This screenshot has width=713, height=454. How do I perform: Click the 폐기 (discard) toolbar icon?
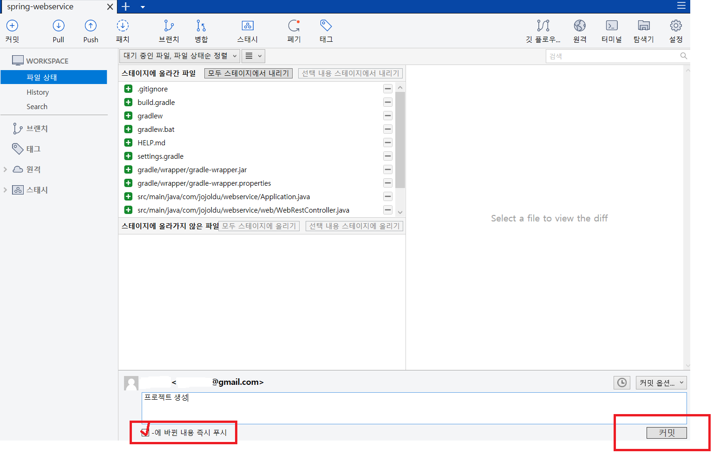[294, 31]
